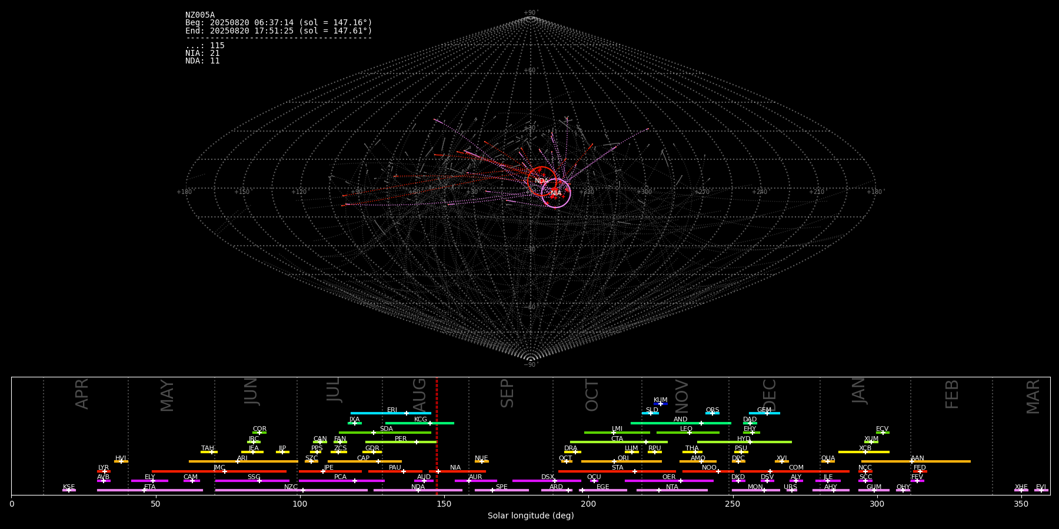Click the SLD shower label
The image size is (1059, 529).
652,410
